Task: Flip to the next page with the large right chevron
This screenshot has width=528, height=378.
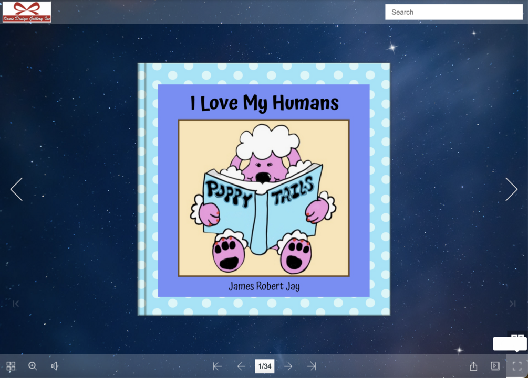Action: click(511, 189)
